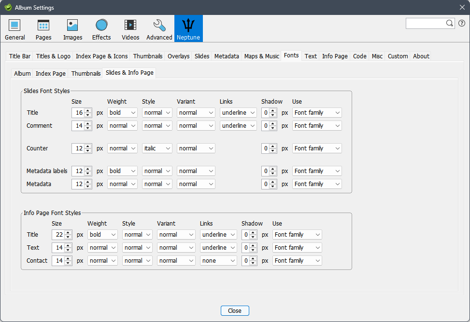Image resolution: width=470 pixels, height=322 pixels.
Task: Click the search magnifier icon
Action: tap(449, 23)
